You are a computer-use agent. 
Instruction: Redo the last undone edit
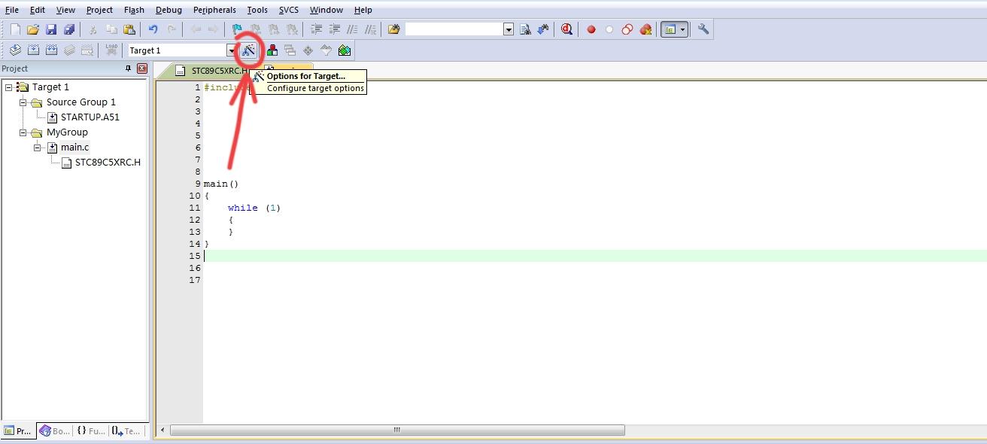click(x=172, y=29)
